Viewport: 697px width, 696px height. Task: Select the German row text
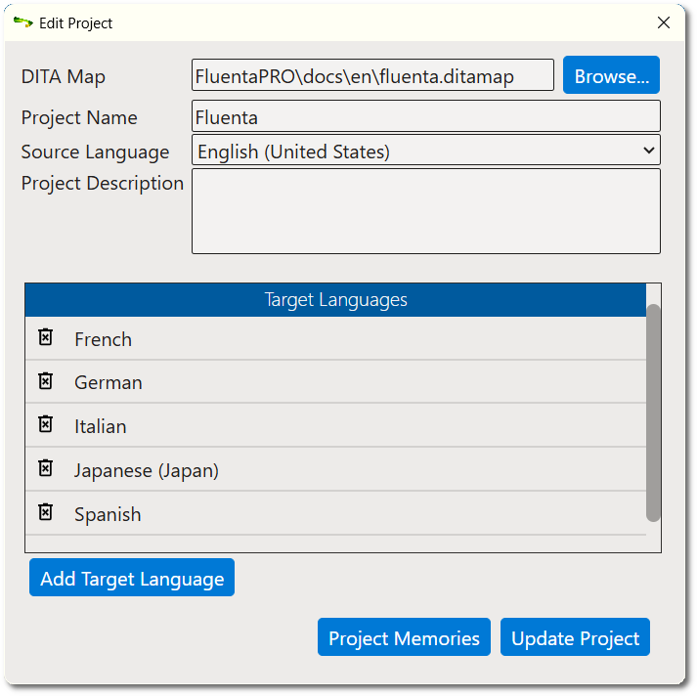pos(109,382)
